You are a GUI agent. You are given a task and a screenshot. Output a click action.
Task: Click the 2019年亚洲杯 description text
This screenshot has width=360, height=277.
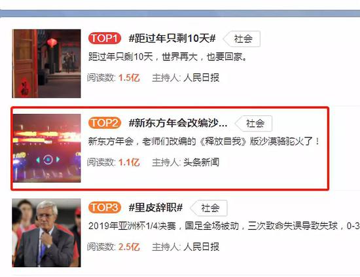tap(224, 226)
